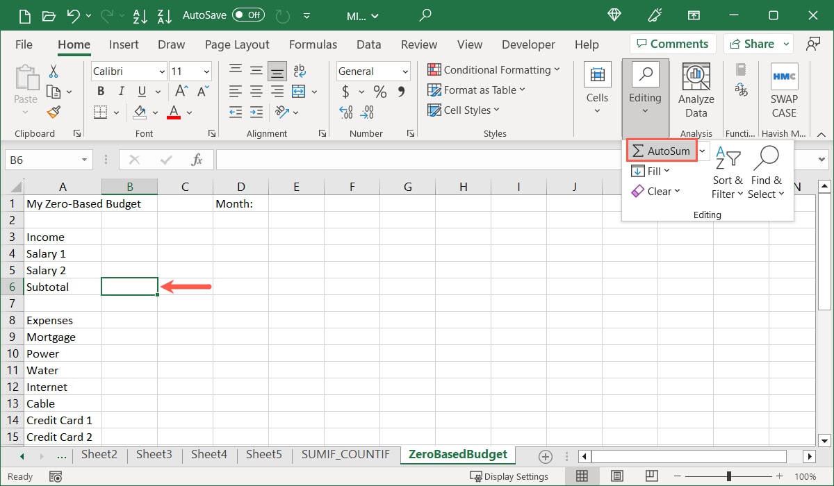Adjust the zoom slider
Image resolution: width=834 pixels, height=486 pixels.
[x=728, y=476]
